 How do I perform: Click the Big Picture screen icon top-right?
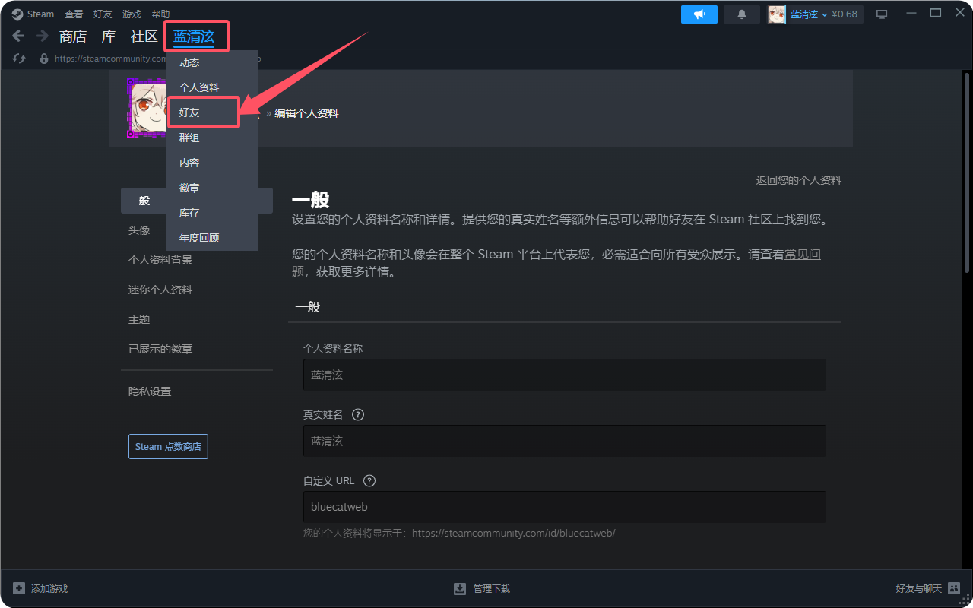882,13
